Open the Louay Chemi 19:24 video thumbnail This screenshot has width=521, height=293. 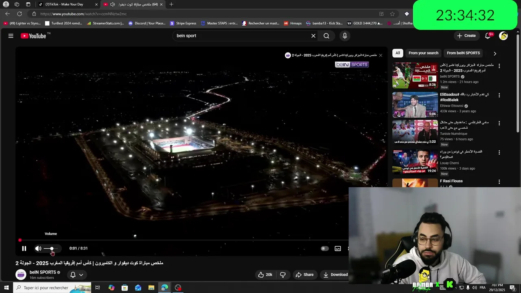(x=415, y=162)
